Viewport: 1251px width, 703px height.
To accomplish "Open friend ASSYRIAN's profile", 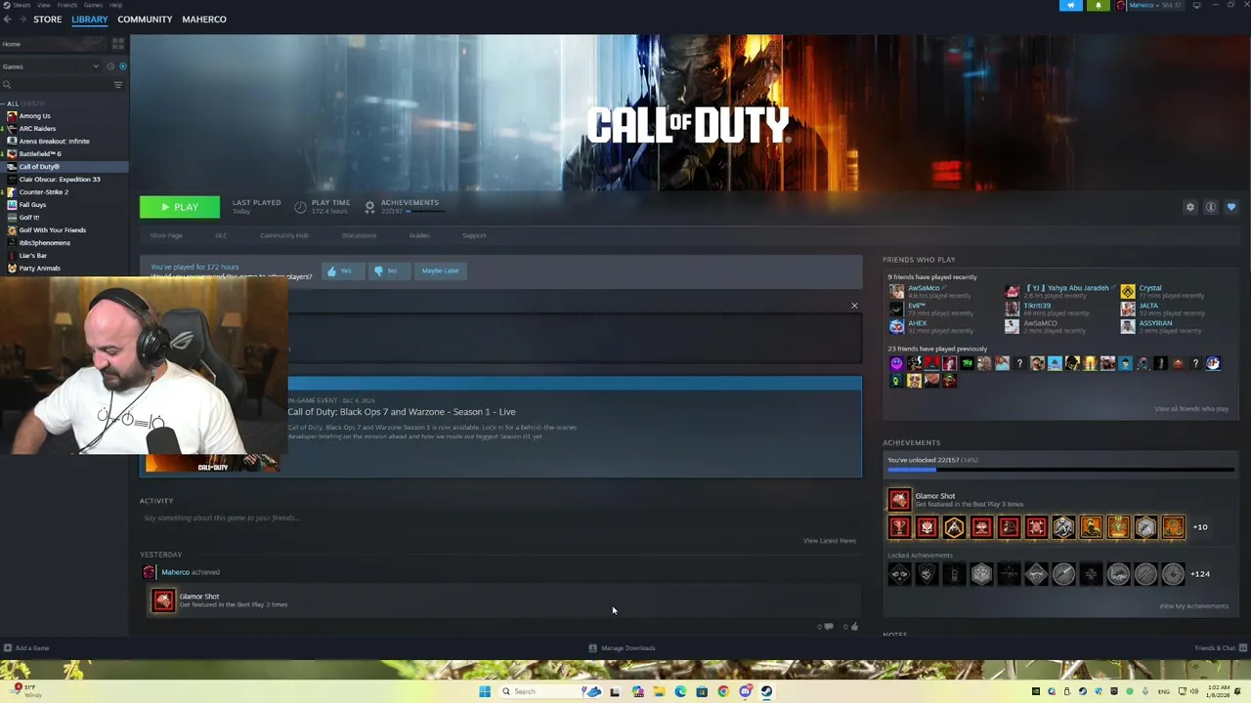I will (1155, 323).
